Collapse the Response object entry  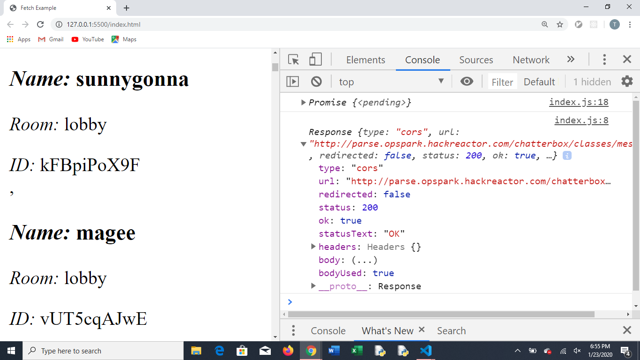304,143
